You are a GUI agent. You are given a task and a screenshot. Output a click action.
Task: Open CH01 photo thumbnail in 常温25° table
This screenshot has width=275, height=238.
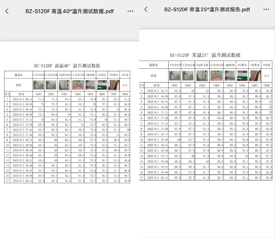(x=175, y=76)
